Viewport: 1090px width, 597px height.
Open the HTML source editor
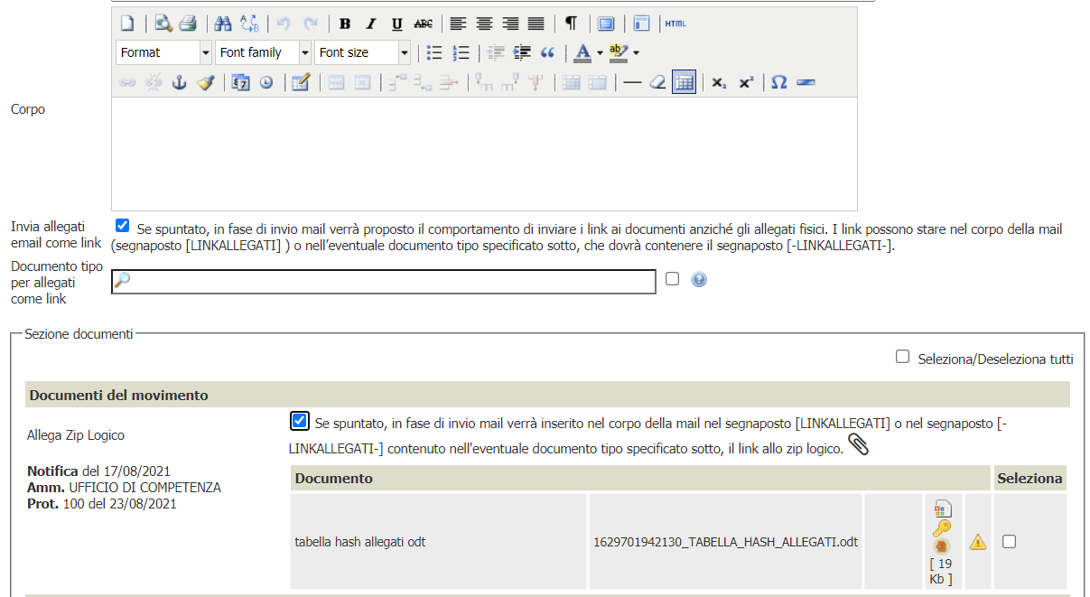[675, 23]
